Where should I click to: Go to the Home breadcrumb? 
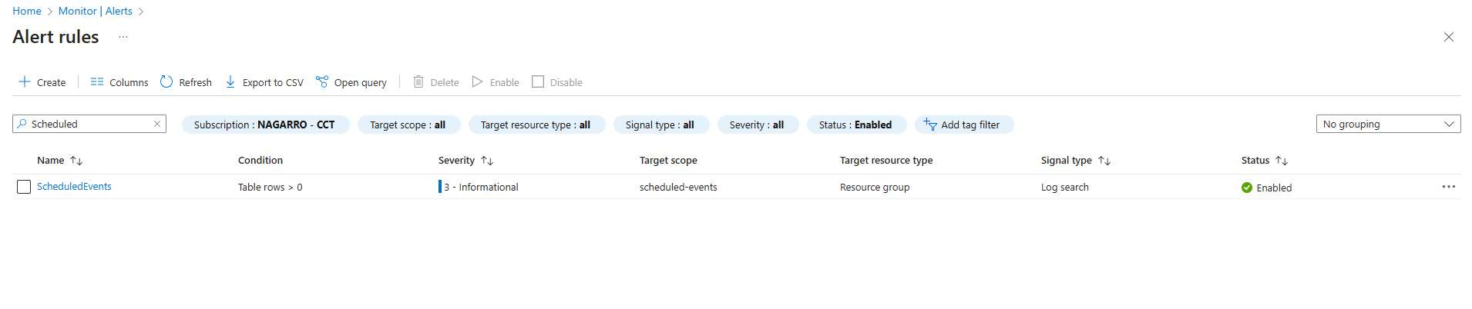click(27, 11)
